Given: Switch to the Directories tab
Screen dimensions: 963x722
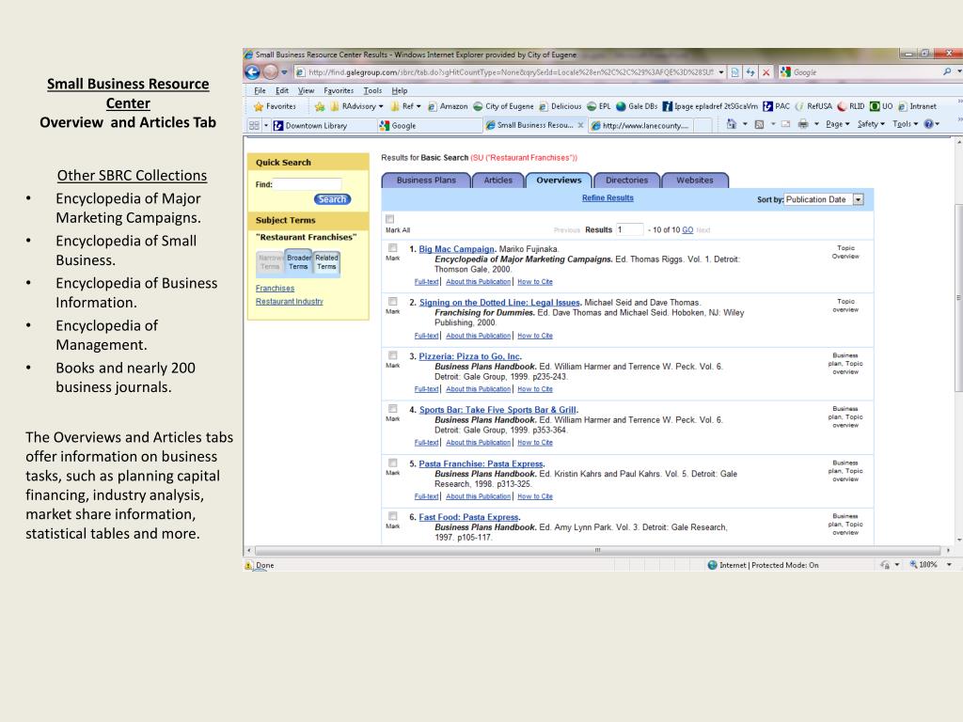Looking at the screenshot, I should [626, 180].
